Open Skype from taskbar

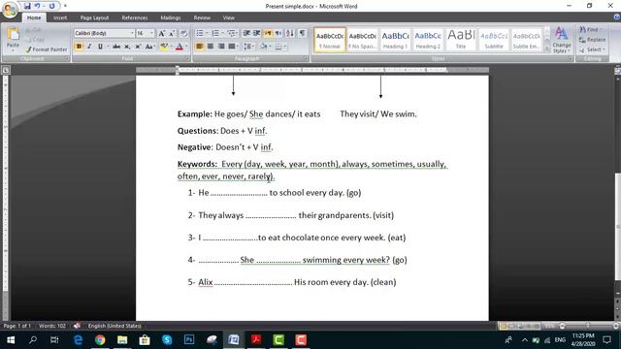(x=167, y=340)
